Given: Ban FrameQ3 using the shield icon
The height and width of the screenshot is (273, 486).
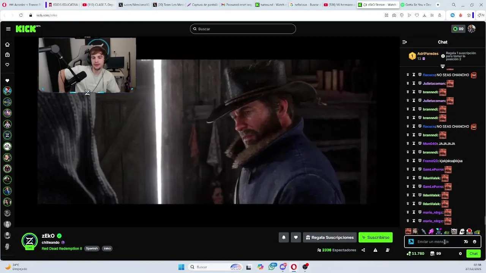Looking at the screenshot, I should 420,161.
